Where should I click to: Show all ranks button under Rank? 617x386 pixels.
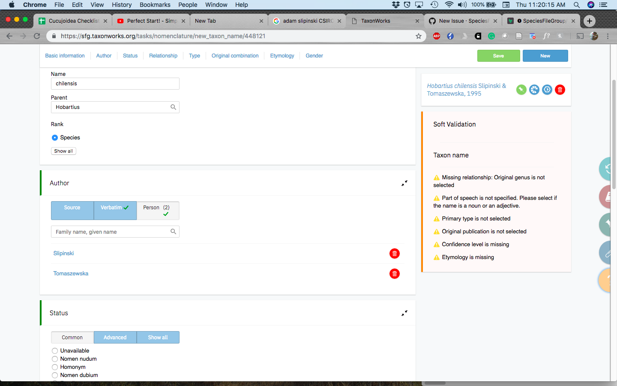coord(63,151)
